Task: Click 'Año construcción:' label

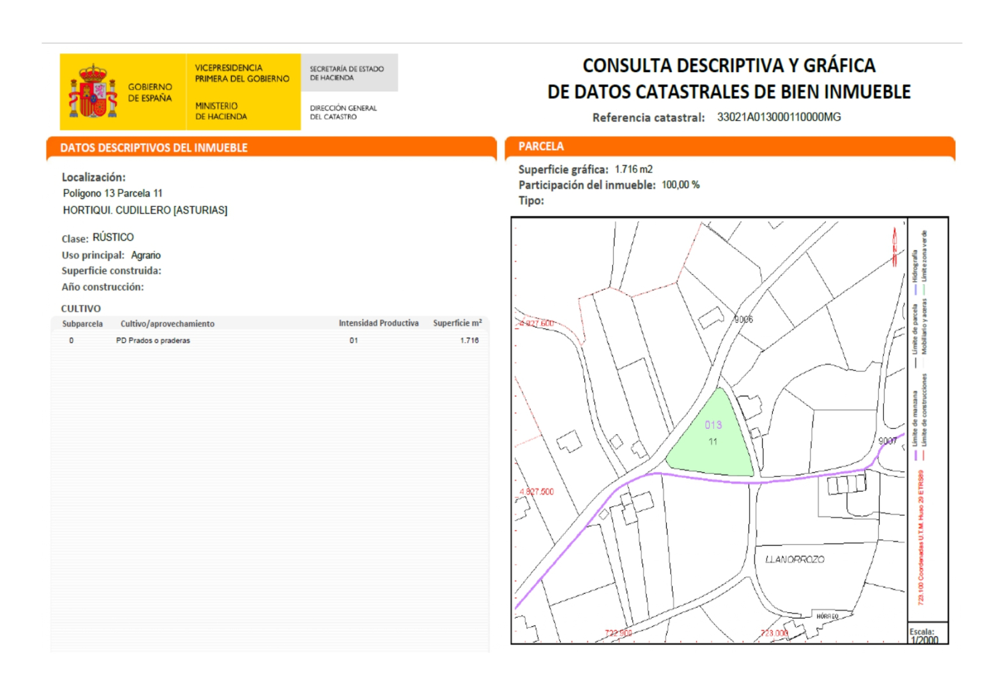Action: (102, 287)
